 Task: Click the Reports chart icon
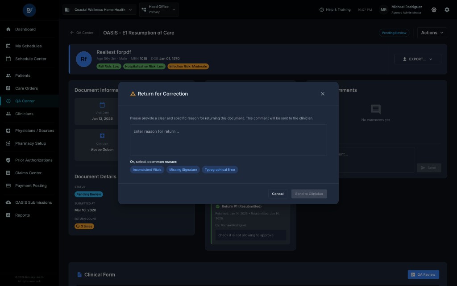(x=8, y=215)
